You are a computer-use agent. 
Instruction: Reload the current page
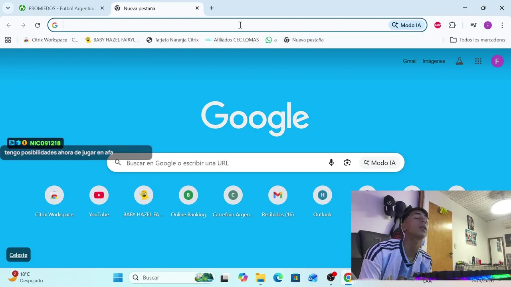38,25
